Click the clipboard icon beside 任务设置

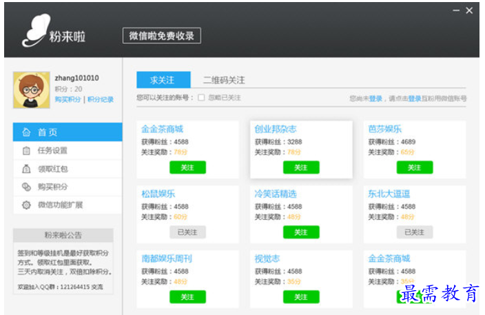point(26,150)
